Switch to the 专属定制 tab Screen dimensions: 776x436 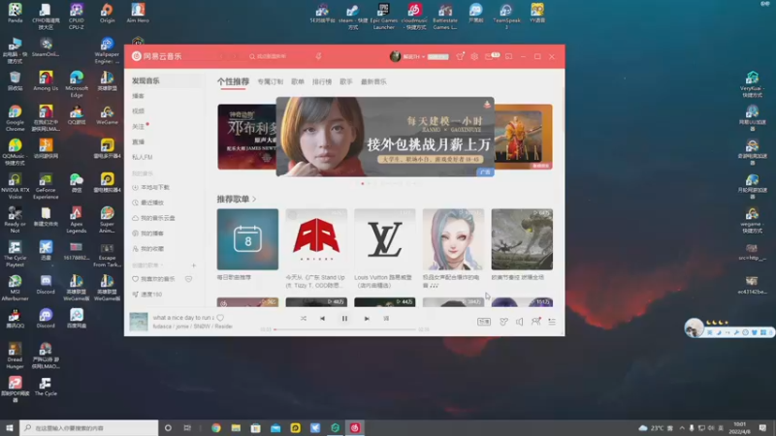(271, 81)
